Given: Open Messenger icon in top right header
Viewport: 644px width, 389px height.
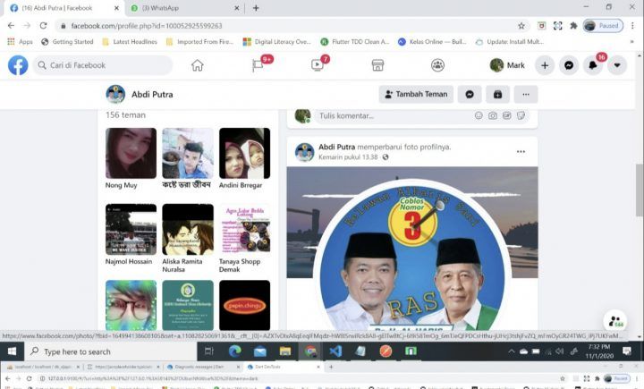Looking at the screenshot, I should [x=569, y=65].
